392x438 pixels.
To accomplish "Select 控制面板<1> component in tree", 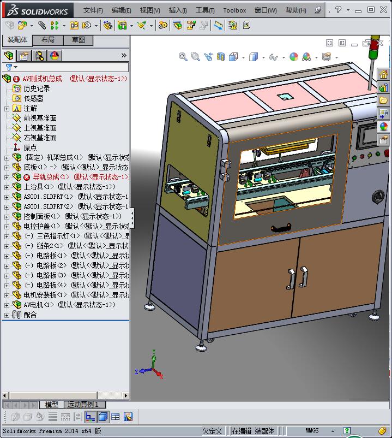I will click(x=73, y=216).
